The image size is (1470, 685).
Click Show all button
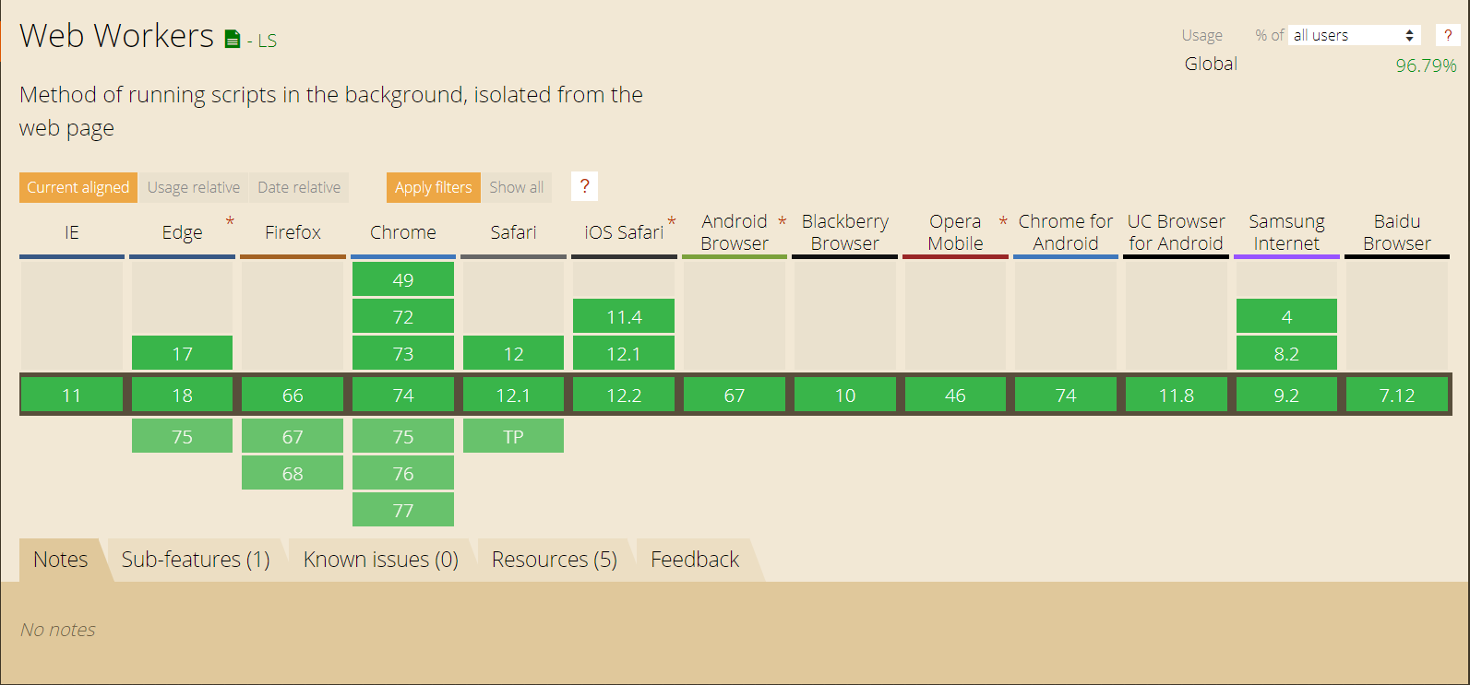coord(517,187)
